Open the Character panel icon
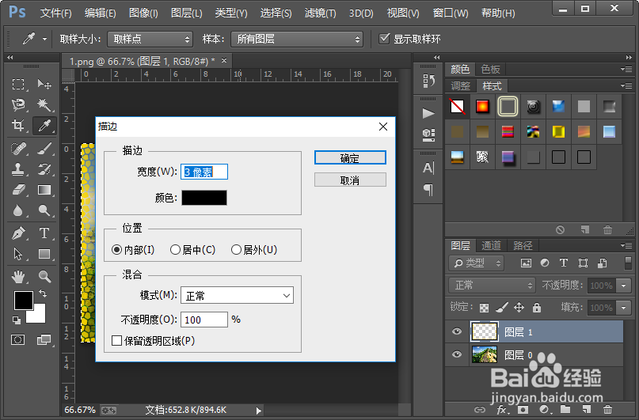The image size is (639, 420). [x=428, y=168]
